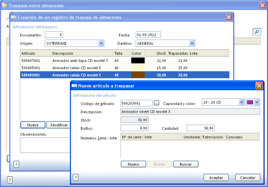
Task: Expand the Capacidad y color dropdown
Action: 241,102
